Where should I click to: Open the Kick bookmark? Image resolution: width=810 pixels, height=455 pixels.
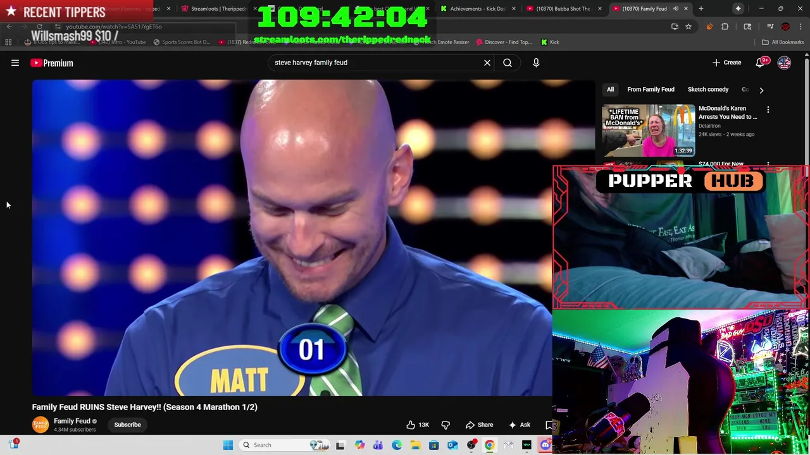(550, 42)
